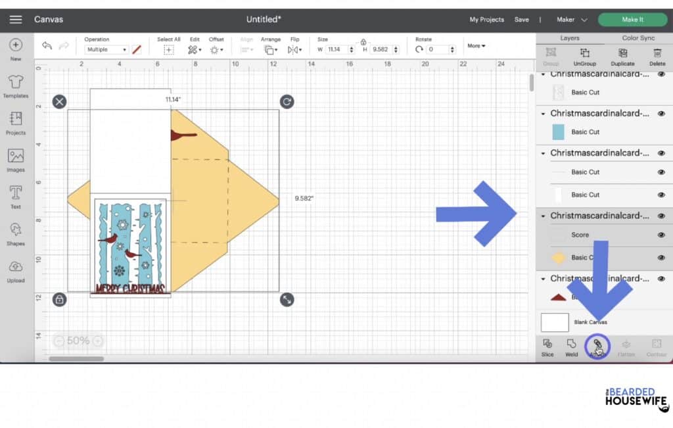The height and width of the screenshot is (428, 673).
Task: Click the Blank Canvas color swatch
Action: (555, 322)
